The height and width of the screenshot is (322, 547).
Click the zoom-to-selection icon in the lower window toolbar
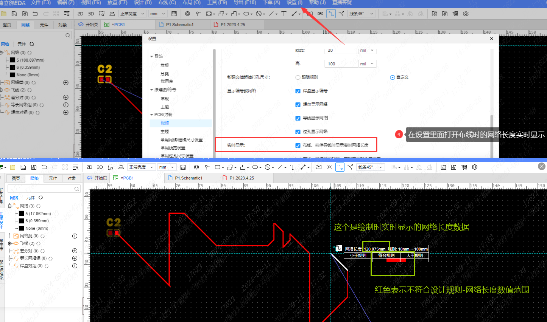click(111, 167)
